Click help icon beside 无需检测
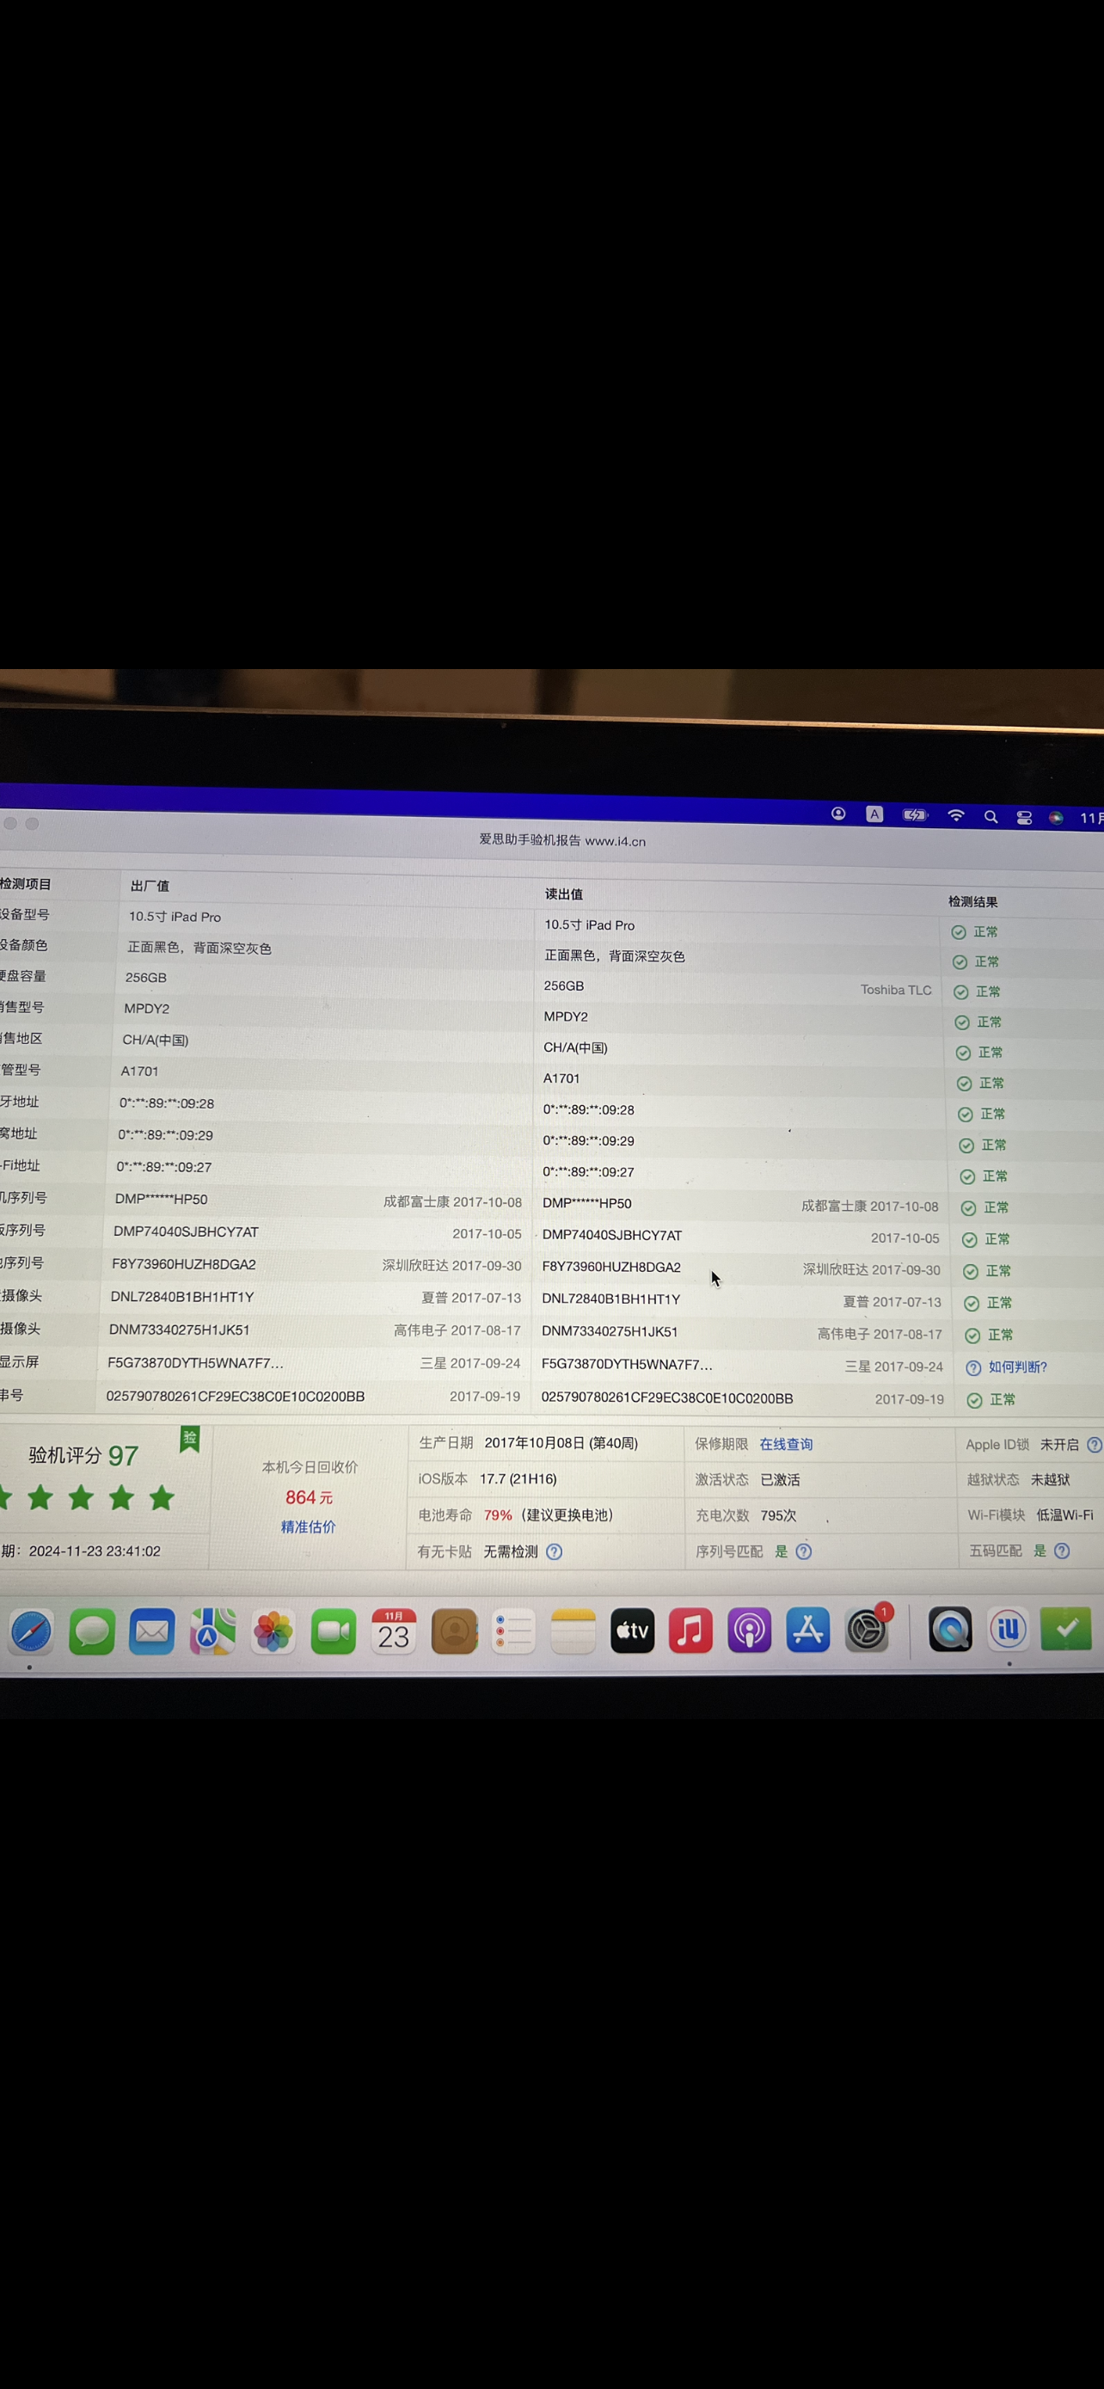The height and width of the screenshot is (2389, 1104). tap(555, 1551)
